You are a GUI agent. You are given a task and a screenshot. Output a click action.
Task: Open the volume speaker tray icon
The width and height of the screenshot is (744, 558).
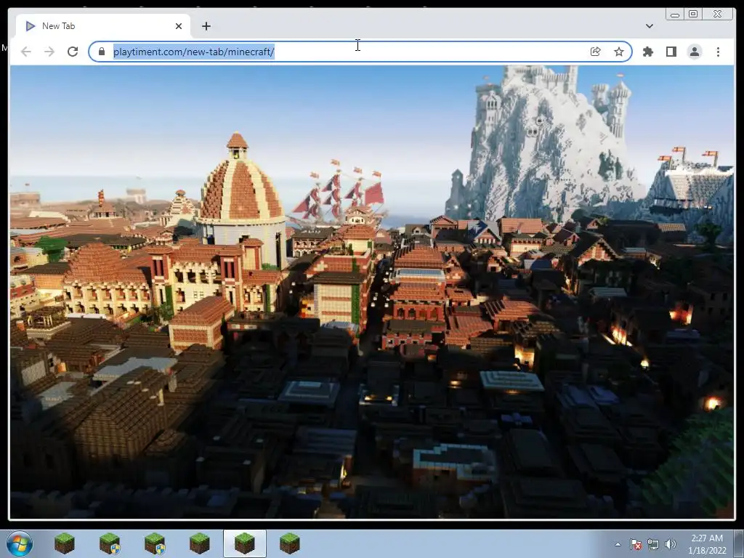coord(670,544)
